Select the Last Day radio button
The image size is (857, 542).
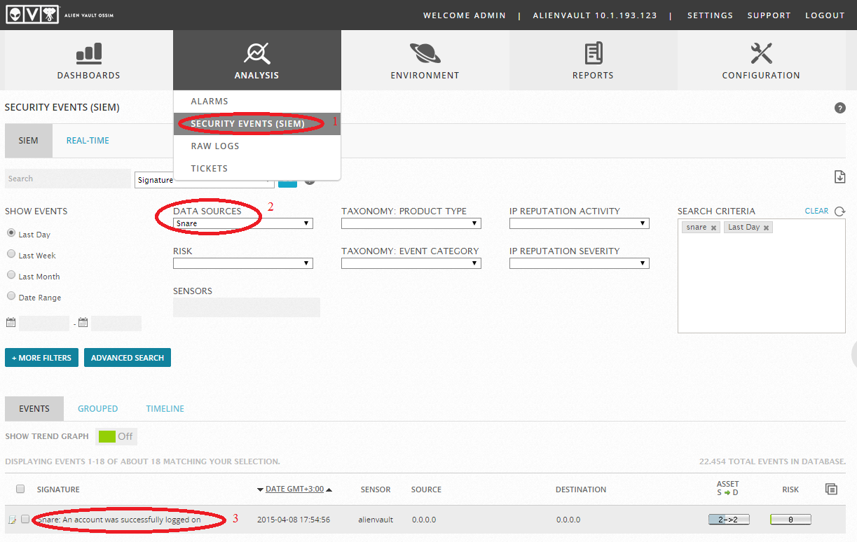(x=11, y=233)
